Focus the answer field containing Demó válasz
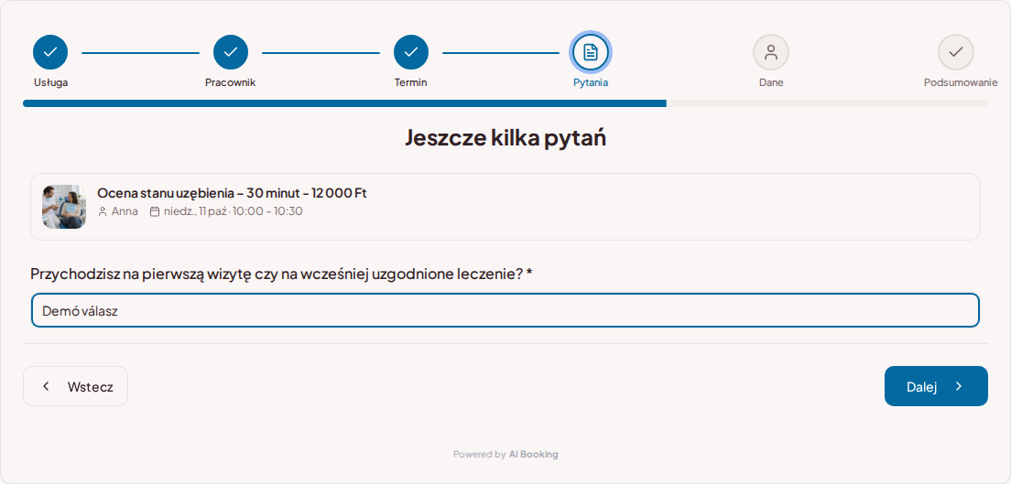Image resolution: width=1011 pixels, height=484 pixels. tap(505, 311)
